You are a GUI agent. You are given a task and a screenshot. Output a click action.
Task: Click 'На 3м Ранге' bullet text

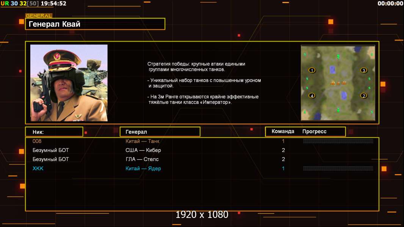click(203, 100)
